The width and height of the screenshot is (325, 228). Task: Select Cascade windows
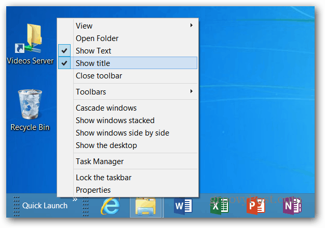point(128,108)
